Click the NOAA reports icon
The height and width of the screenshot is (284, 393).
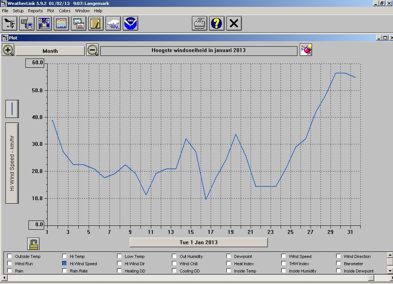[130, 24]
